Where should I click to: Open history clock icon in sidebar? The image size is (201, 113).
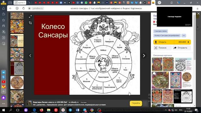(x=3, y=14)
